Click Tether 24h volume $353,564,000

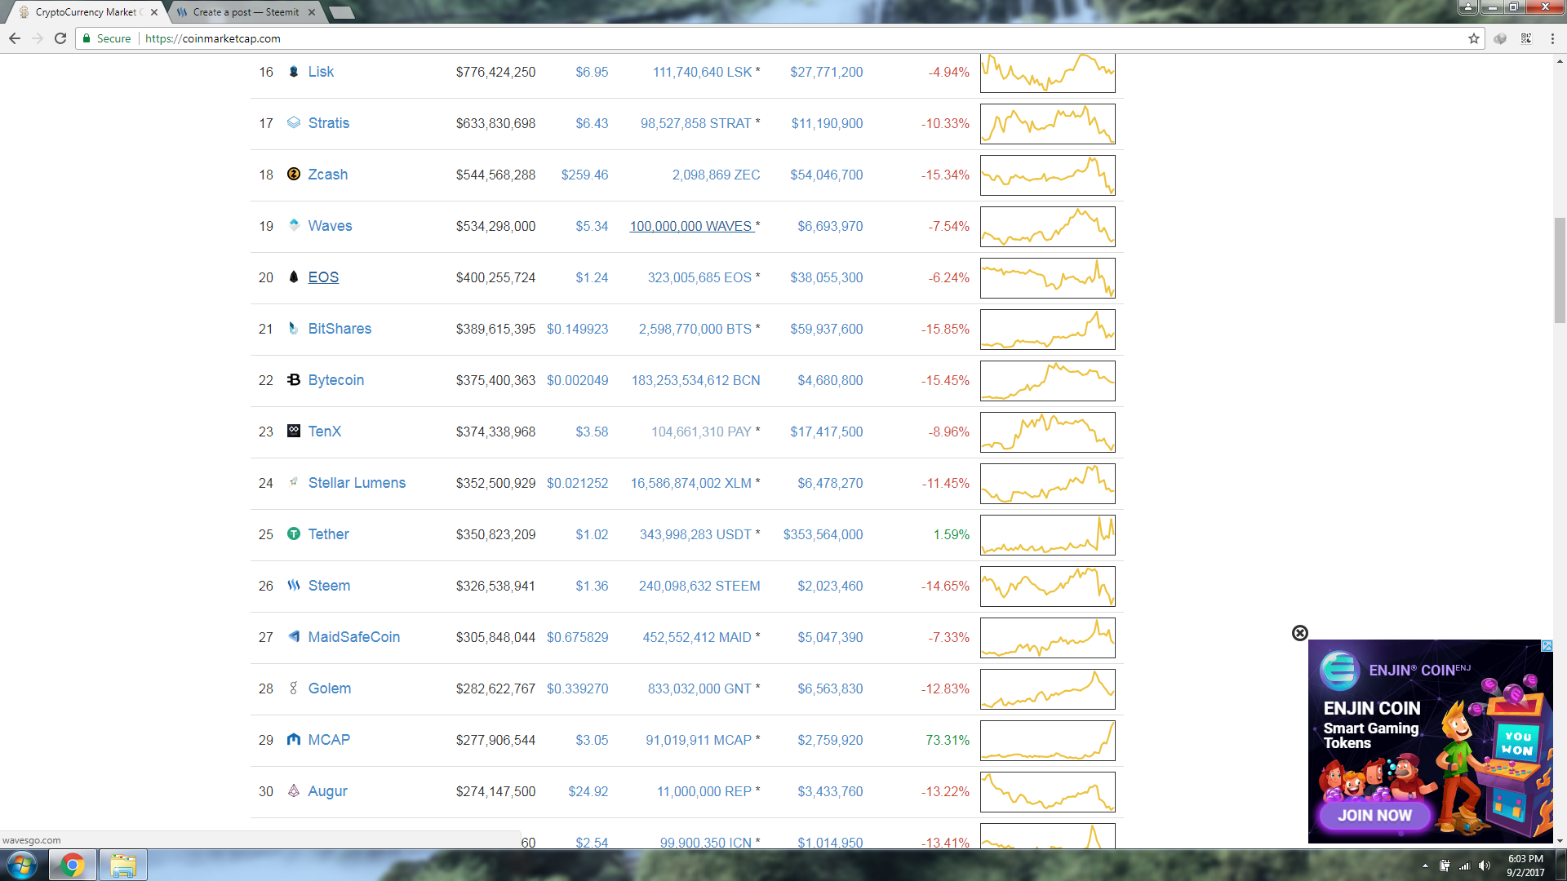tap(823, 534)
